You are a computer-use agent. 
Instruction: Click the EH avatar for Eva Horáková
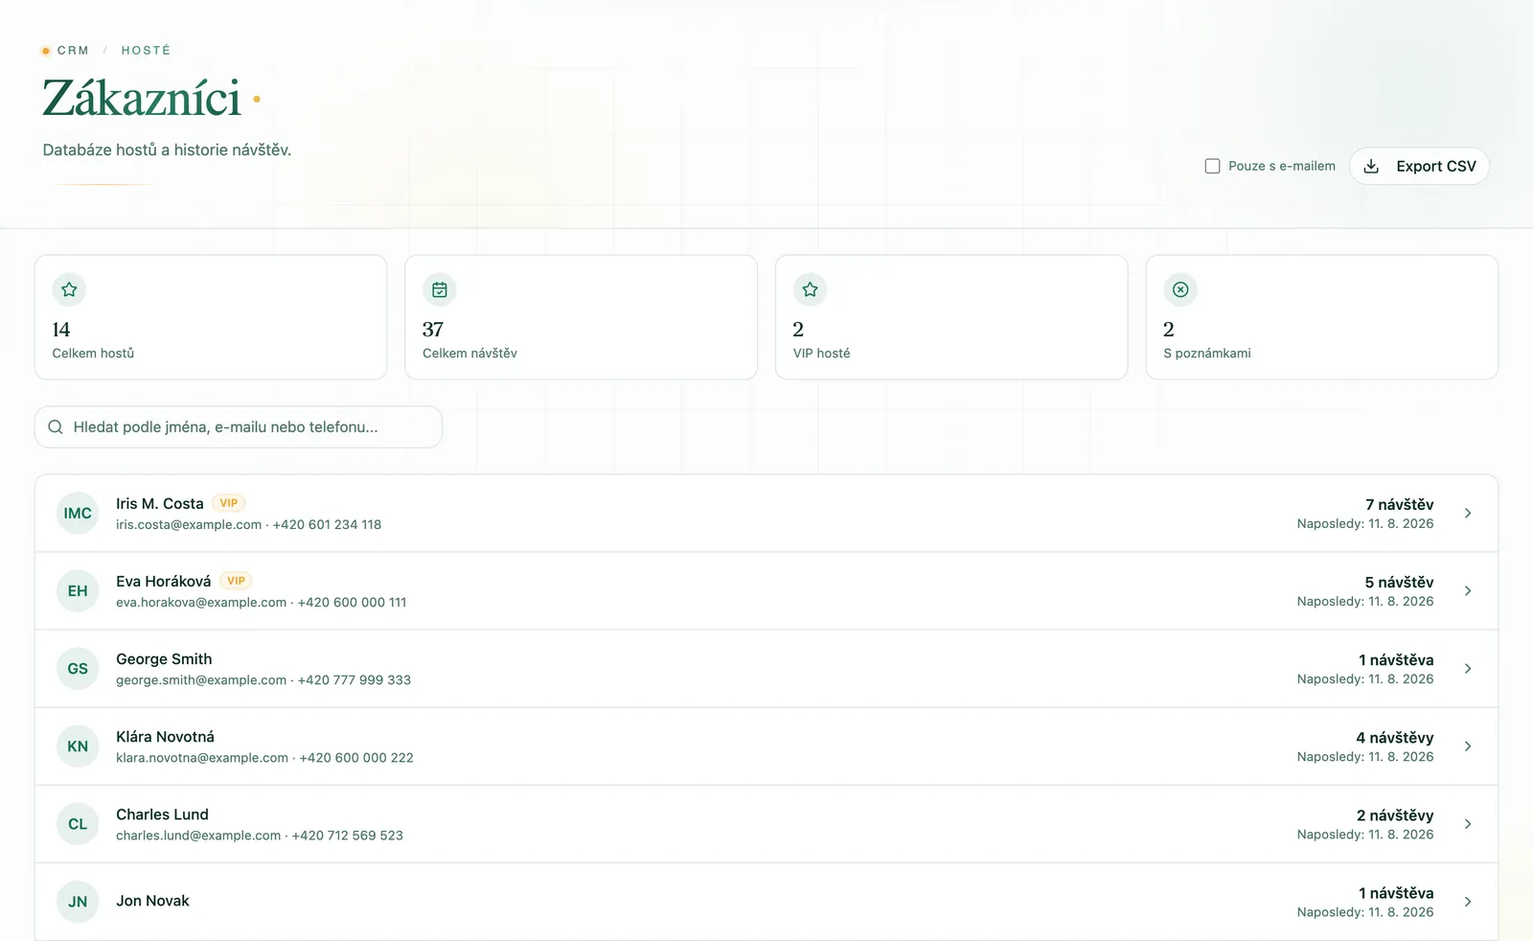(x=78, y=591)
